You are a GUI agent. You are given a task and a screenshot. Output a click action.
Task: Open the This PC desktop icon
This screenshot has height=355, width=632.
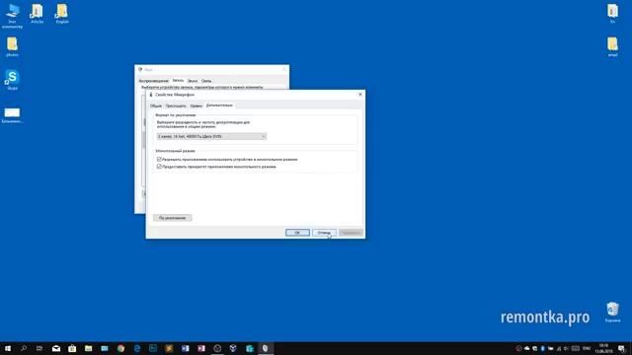tap(12, 16)
